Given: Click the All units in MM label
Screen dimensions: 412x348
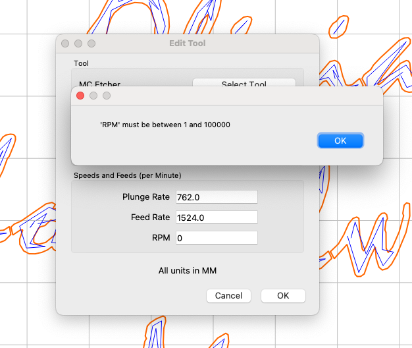Looking at the screenshot, I should 188,270.
